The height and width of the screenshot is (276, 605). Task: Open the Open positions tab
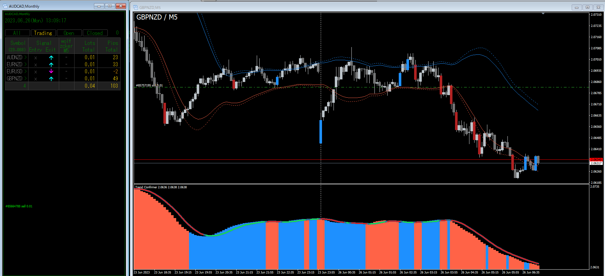(69, 33)
